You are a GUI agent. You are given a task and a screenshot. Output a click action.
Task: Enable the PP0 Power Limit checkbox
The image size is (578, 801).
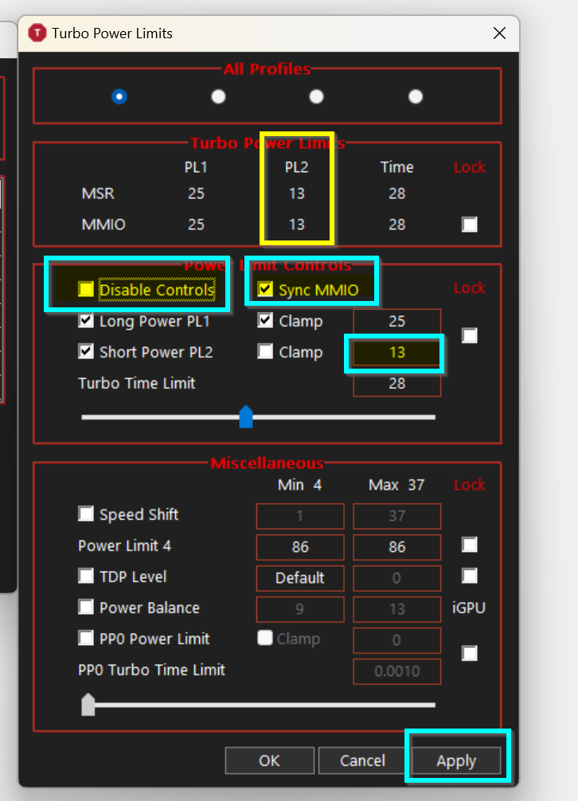(x=86, y=638)
